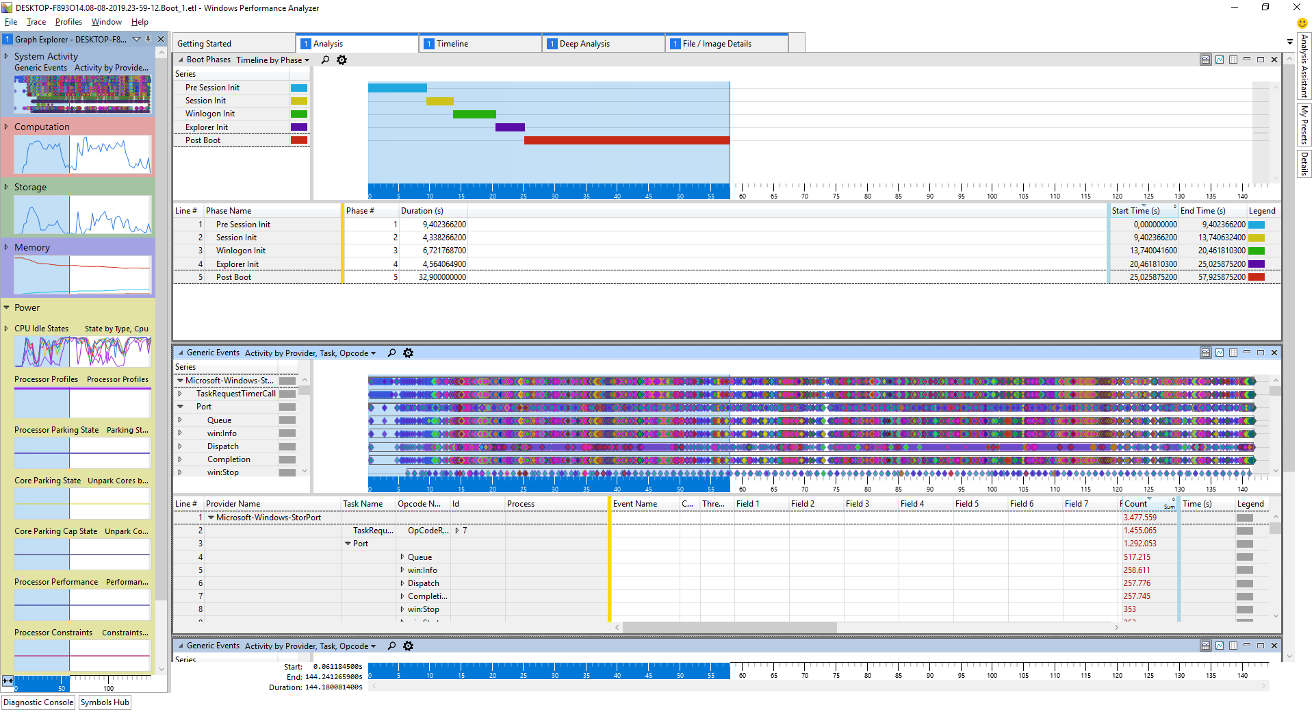The image size is (1314, 712).
Task: Show graph only in bottom Generic Events panel
Action: tap(1220, 646)
